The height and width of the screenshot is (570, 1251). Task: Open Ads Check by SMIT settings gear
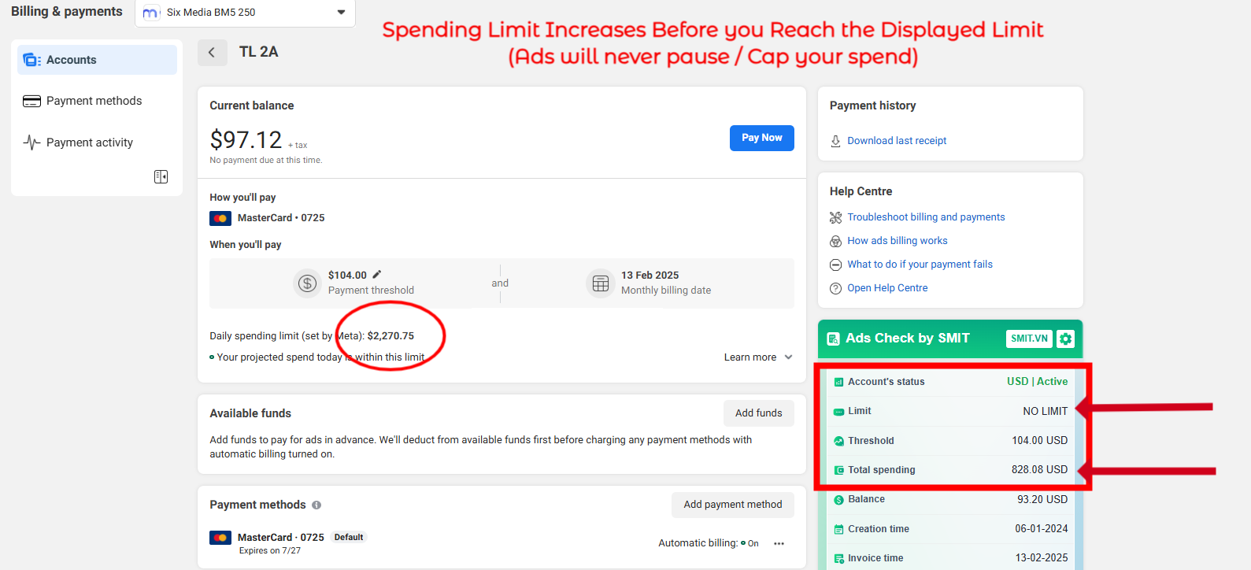pyautogui.click(x=1065, y=339)
